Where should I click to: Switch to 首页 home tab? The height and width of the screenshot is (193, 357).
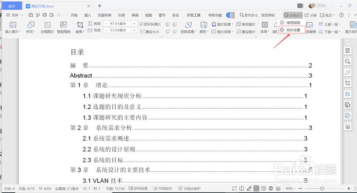pyautogui.click(x=12, y=6)
